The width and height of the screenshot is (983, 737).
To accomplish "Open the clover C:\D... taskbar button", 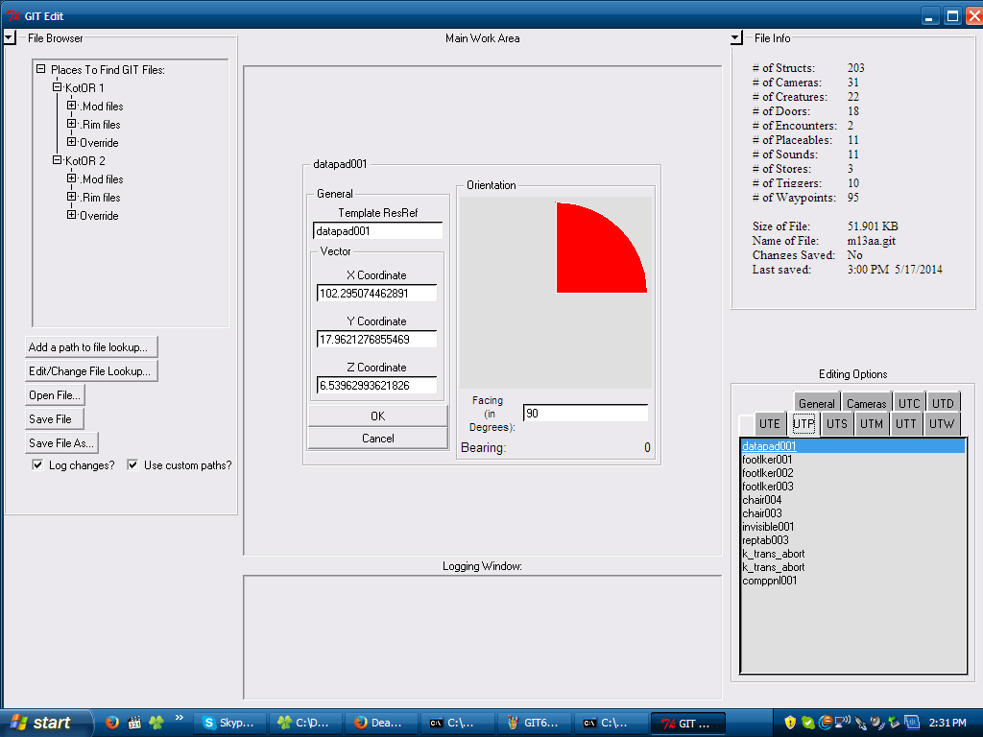I will click(x=305, y=723).
